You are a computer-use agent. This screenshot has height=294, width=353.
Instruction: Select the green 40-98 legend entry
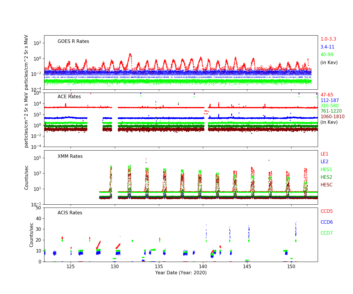point(327,55)
